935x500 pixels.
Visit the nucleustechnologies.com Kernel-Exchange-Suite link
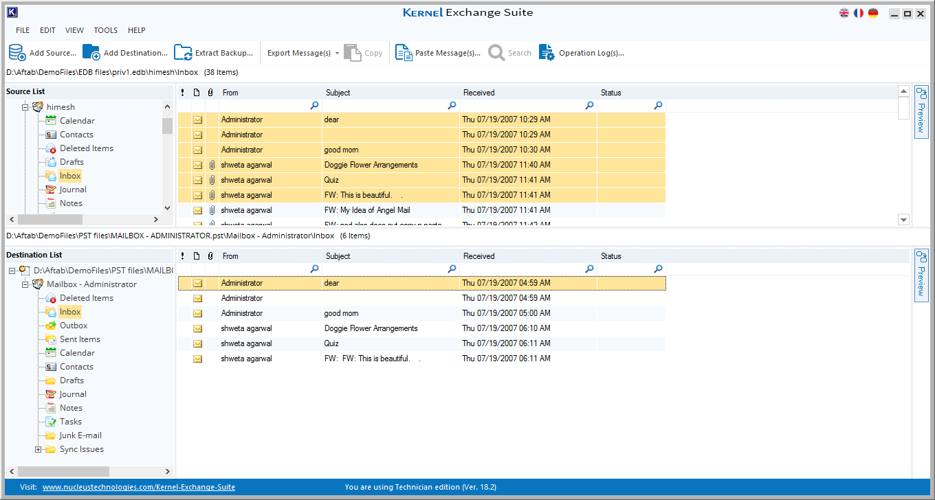pyautogui.click(x=138, y=487)
